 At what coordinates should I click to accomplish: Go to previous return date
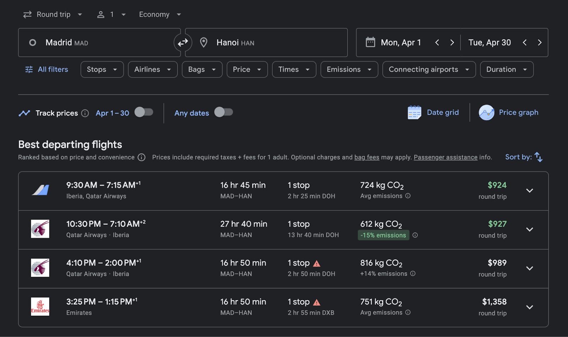(525, 43)
